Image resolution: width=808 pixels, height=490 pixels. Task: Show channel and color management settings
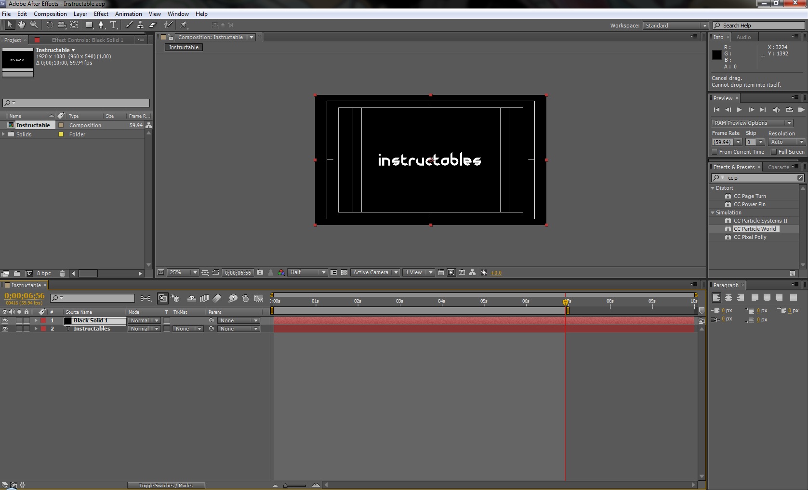coord(281,273)
